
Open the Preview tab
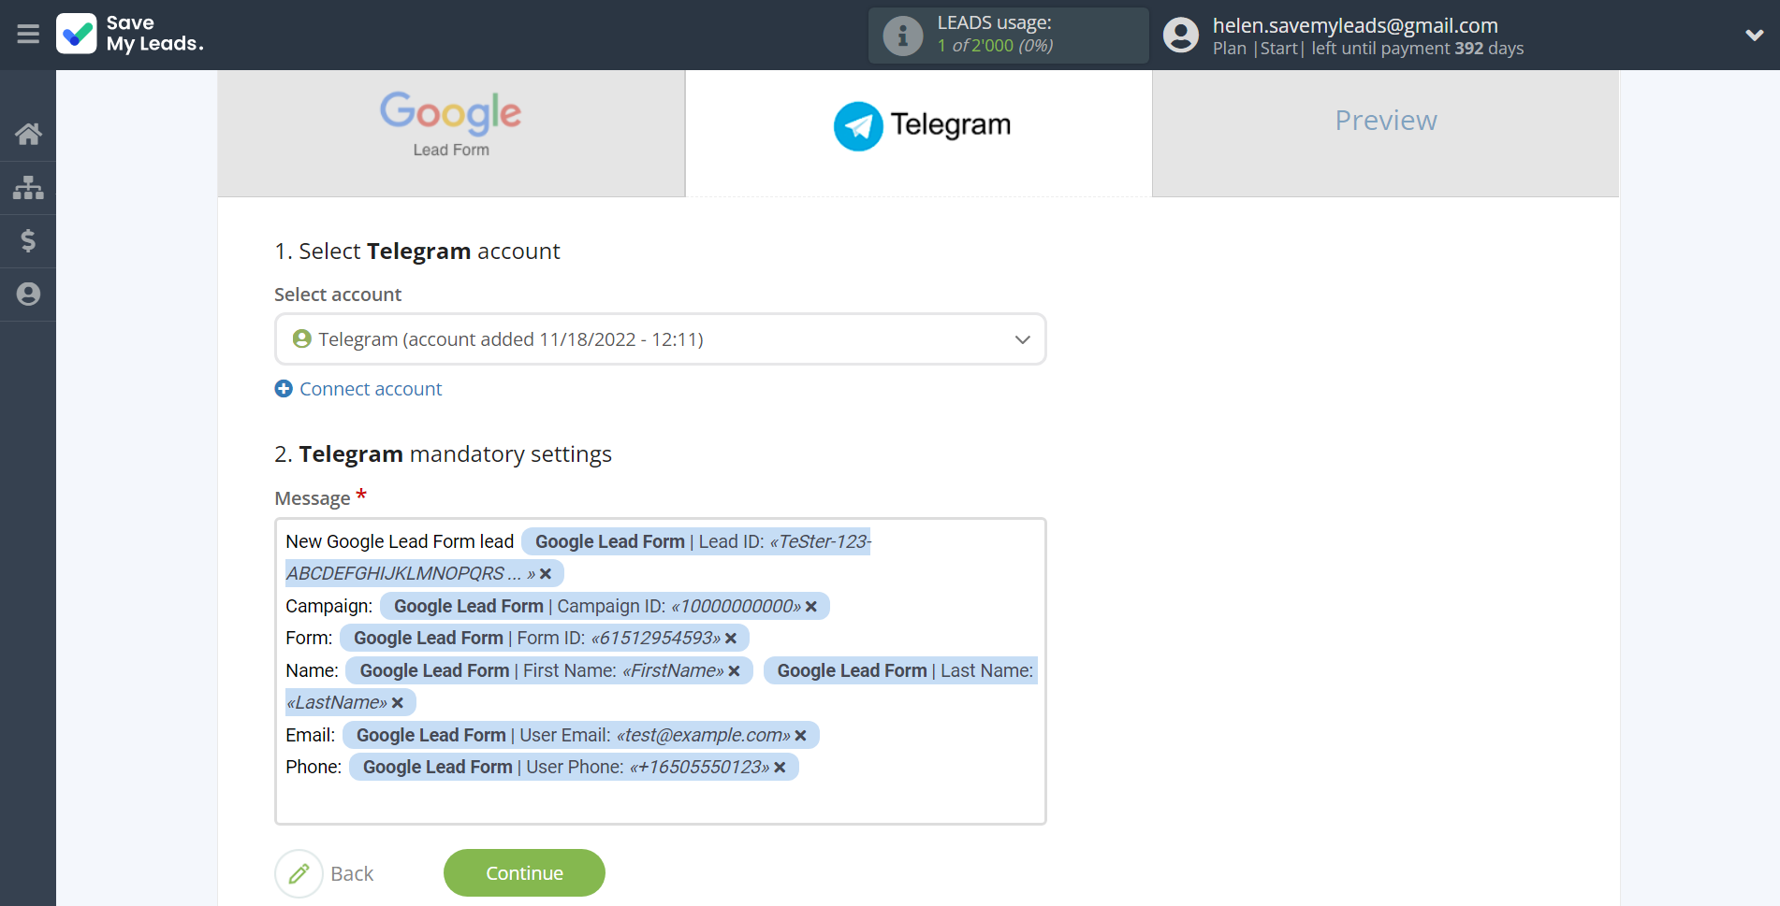1385,133
